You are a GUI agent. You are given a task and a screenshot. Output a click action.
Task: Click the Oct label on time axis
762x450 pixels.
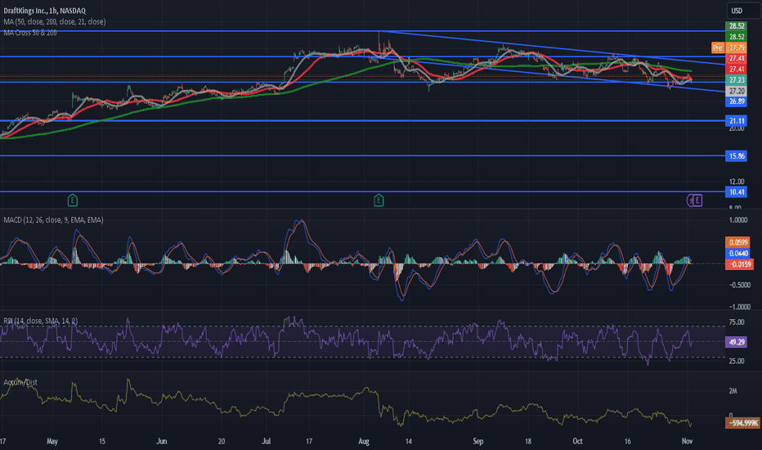click(x=577, y=441)
